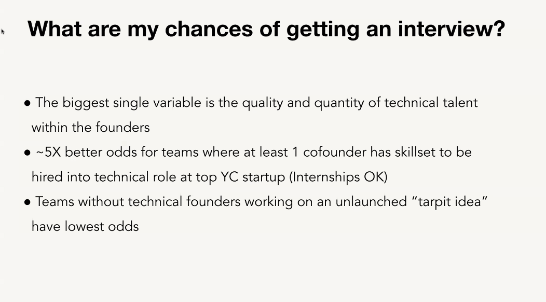Click the "(Internships OK)" parenthetical text
This screenshot has width=546, height=302.
coord(338,177)
